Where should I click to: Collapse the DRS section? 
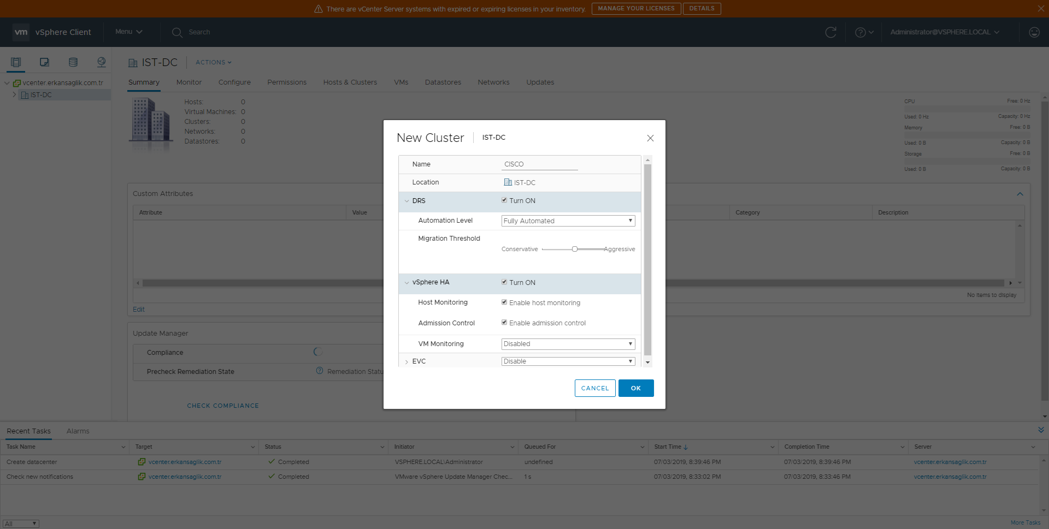406,201
